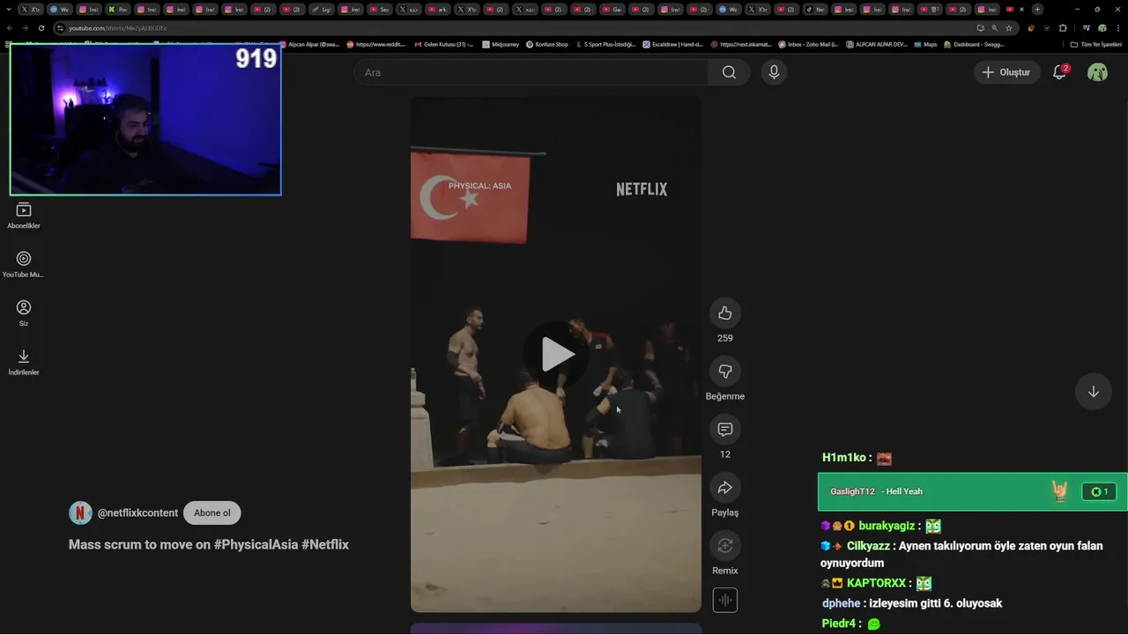Open İndirilenler downloads in sidebar

(x=24, y=362)
